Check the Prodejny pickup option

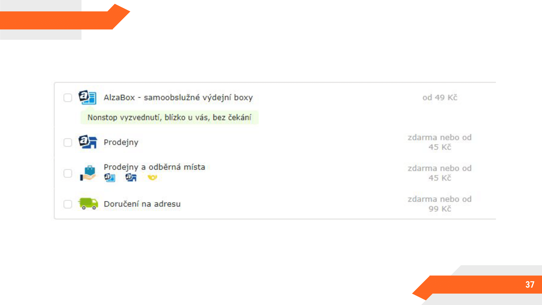pos(68,142)
